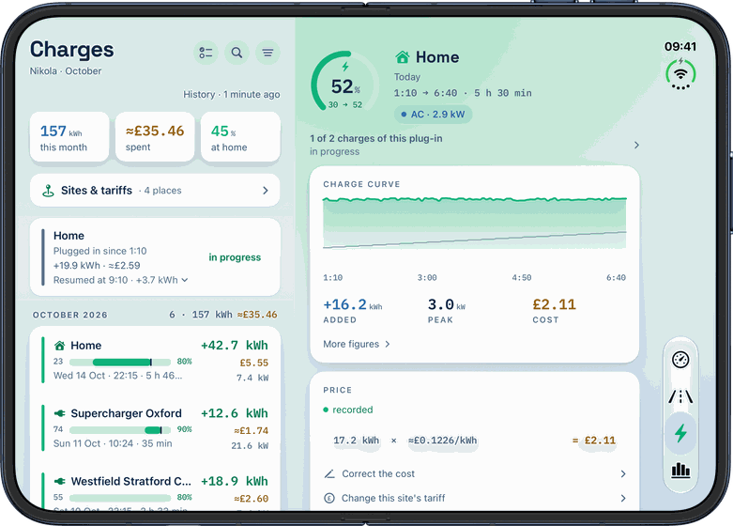
Task: Tap the 52% battery charge ring
Action: (x=344, y=83)
